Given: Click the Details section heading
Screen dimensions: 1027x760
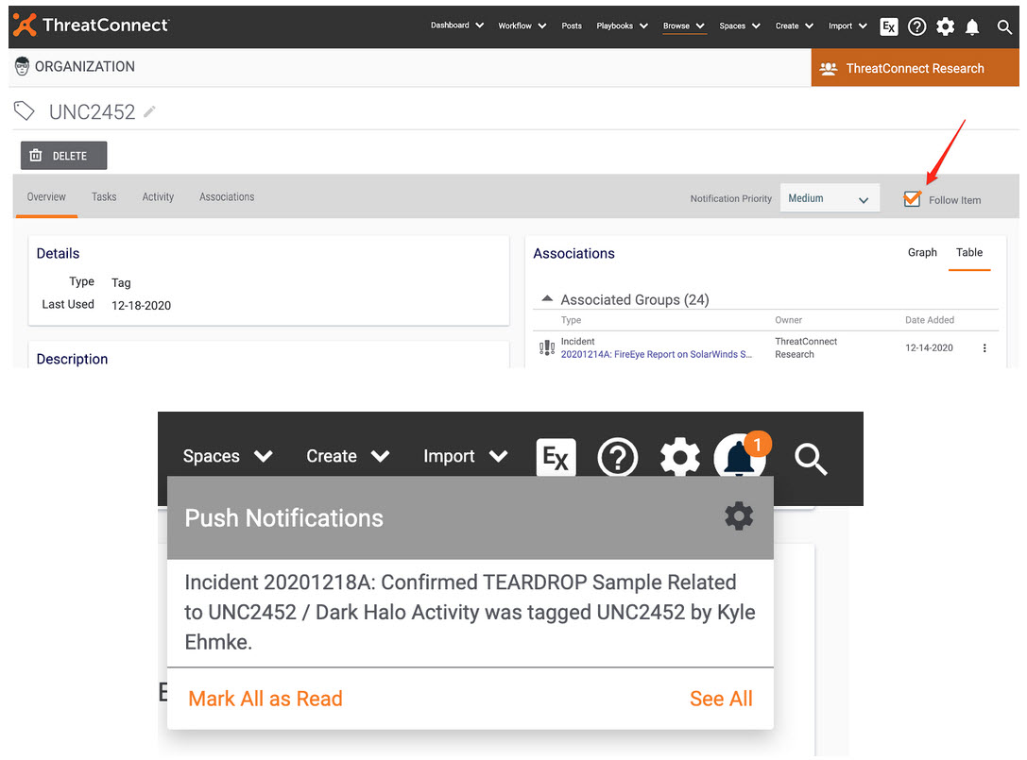Looking at the screenshot, I should tap(58, 253).
